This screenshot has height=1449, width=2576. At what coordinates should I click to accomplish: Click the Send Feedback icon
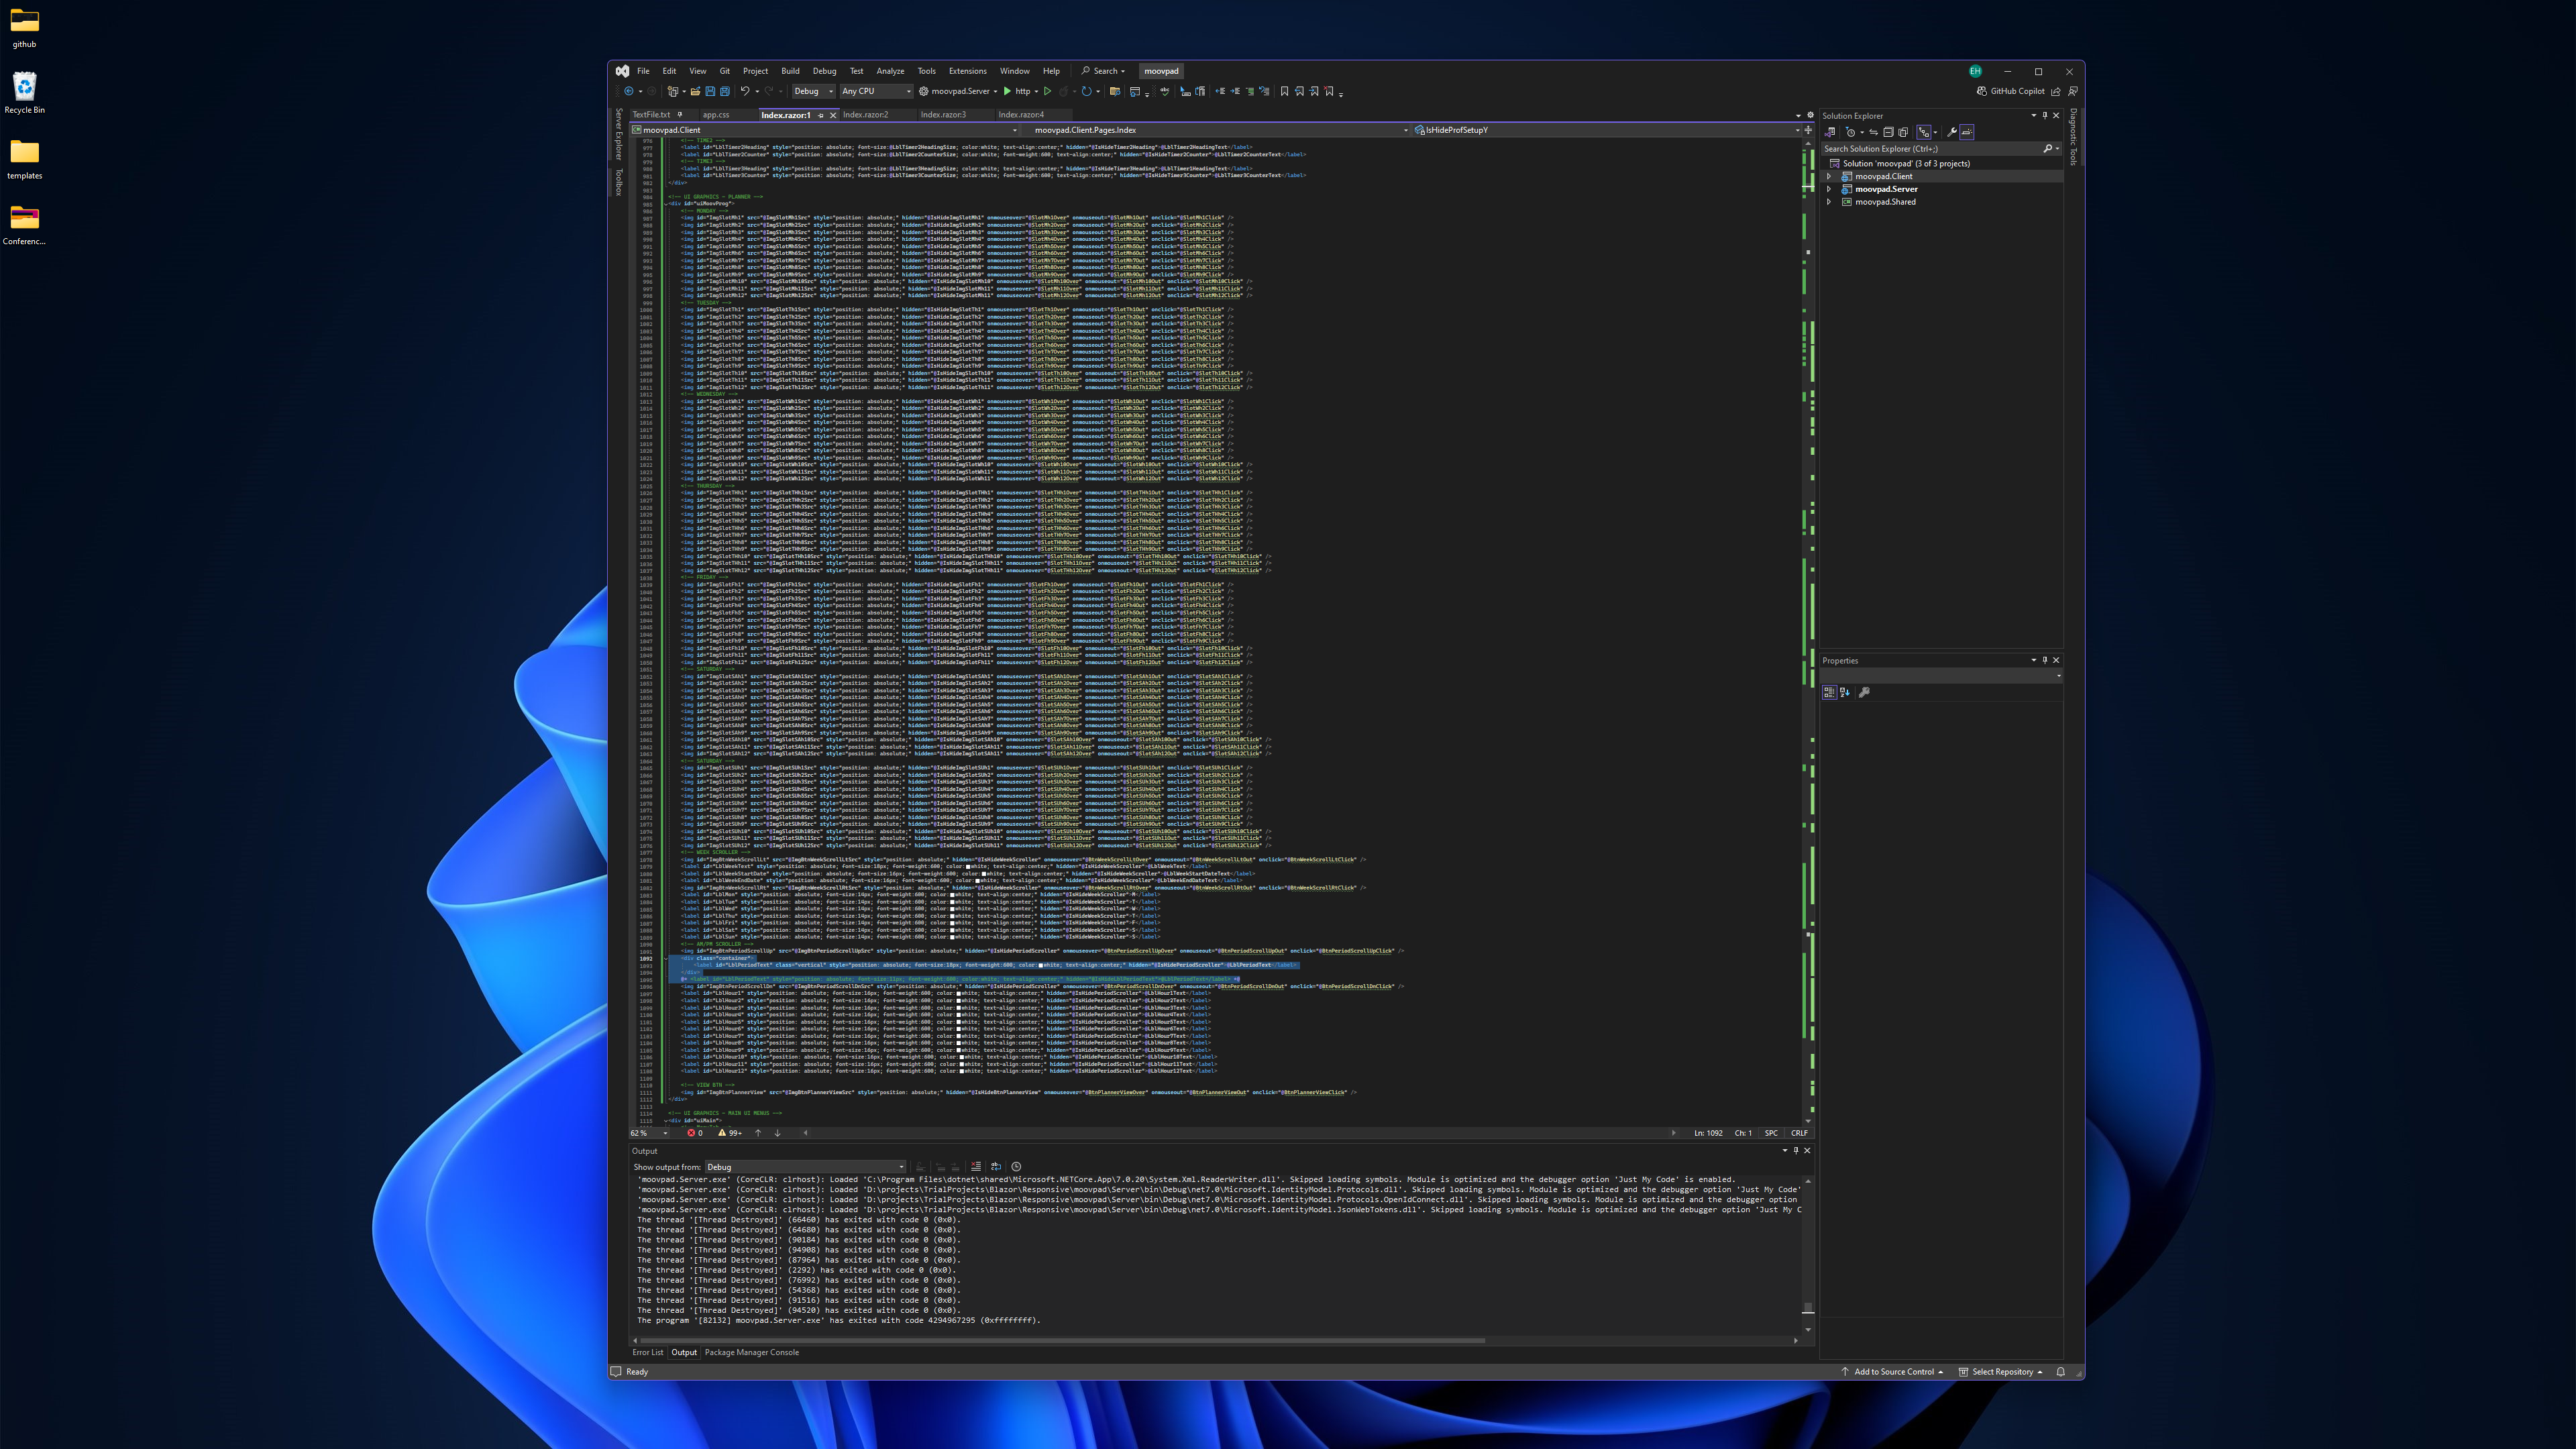[2073, 91]
